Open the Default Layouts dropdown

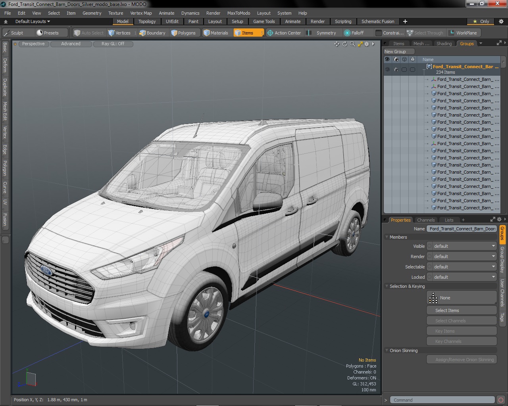click(33, 21)
